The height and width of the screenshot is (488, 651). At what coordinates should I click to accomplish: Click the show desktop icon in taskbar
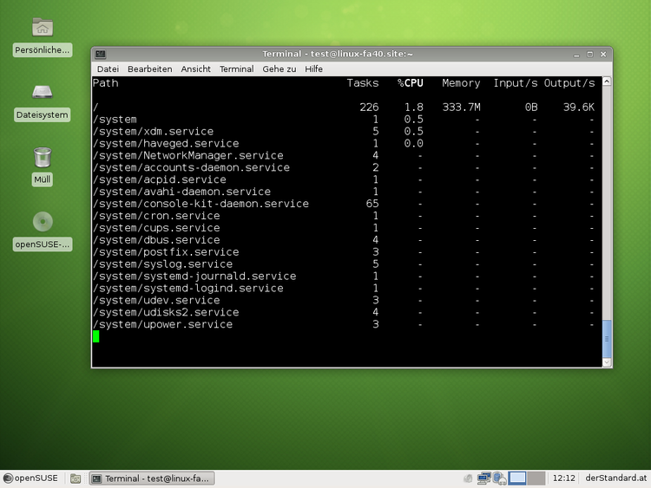click(76, 478)
